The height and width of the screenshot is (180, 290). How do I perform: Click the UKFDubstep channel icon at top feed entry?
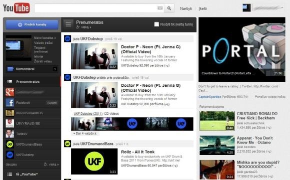[x=67, y=39]
